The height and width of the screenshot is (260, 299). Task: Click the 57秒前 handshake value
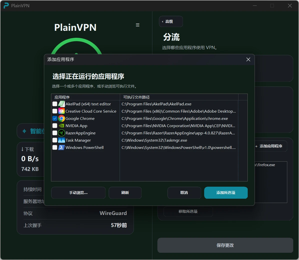119,225
